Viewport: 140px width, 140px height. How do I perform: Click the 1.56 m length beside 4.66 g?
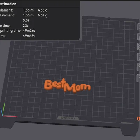28,10
